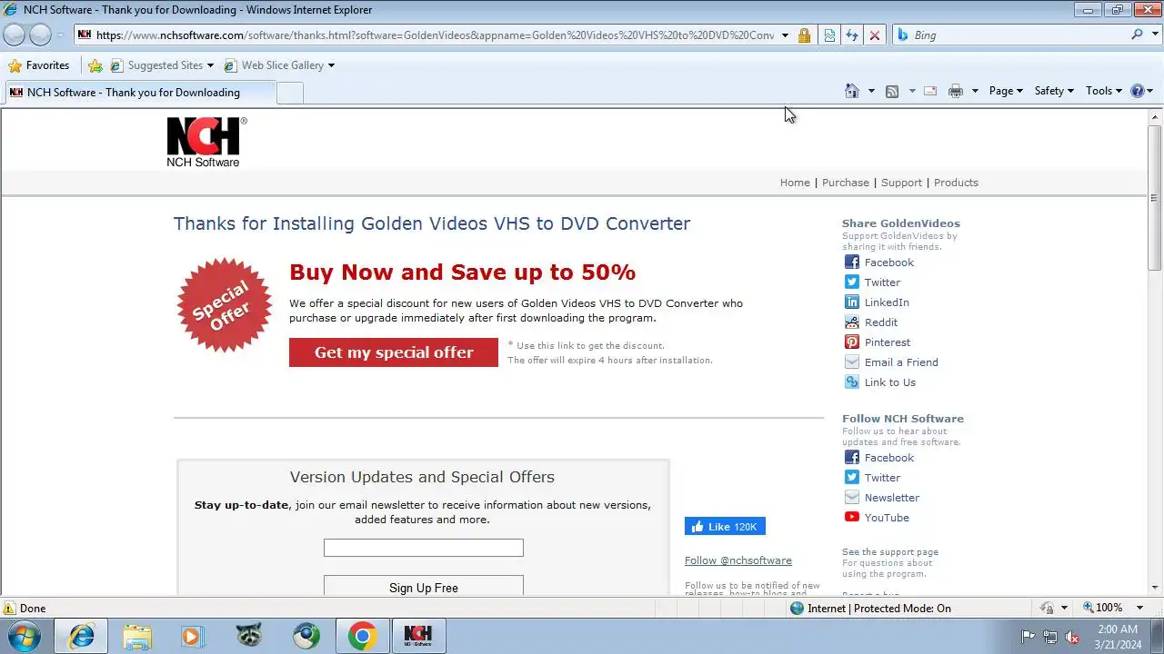Image resolution: width=1164 pixels, height=654 pixels.
Task: Open the address bar history dropdown
Action: (x=785, y=35)
